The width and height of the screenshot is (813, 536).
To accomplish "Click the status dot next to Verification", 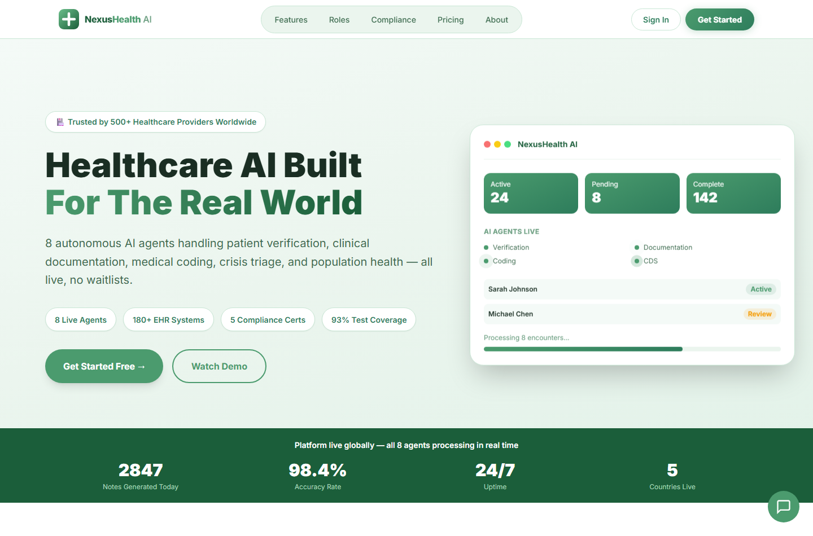I will 486,248.
